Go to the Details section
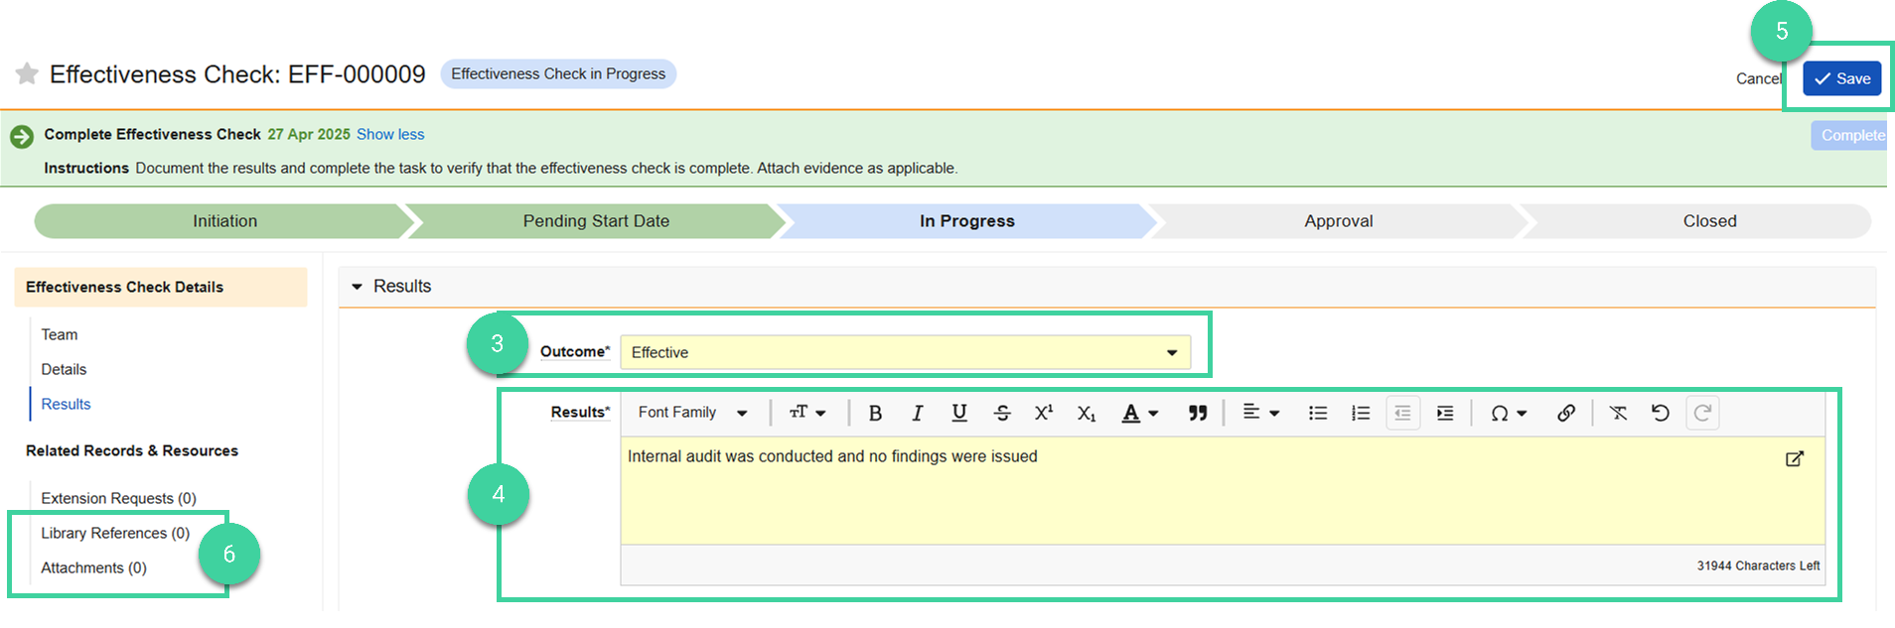Screen dimensions: 1895x628 [64, 369]
